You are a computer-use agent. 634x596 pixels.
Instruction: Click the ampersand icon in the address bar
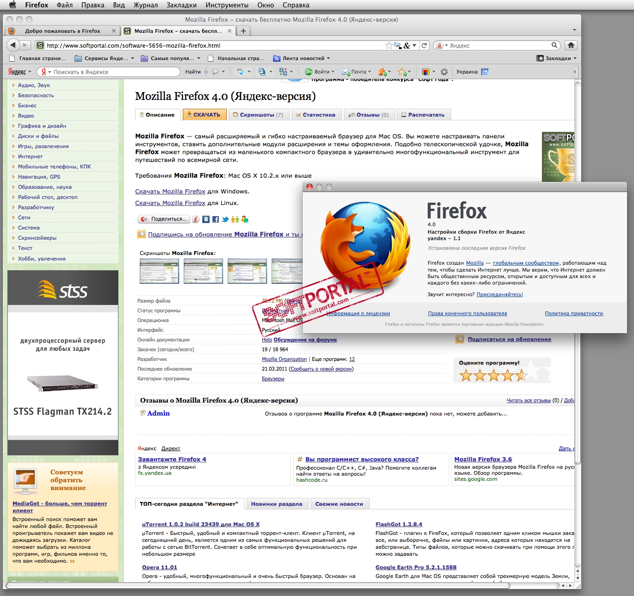click(x=407, y=45)
